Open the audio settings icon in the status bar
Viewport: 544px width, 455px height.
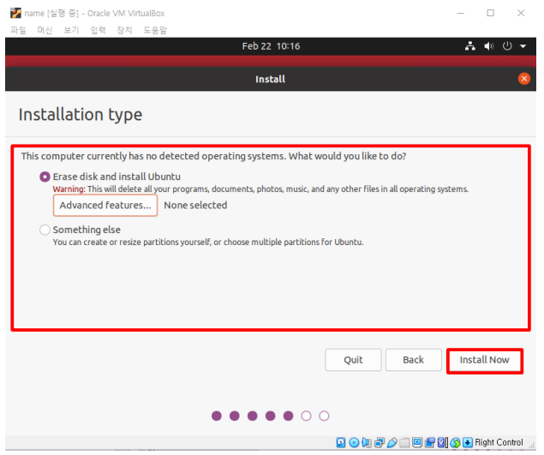pos(367,442)
